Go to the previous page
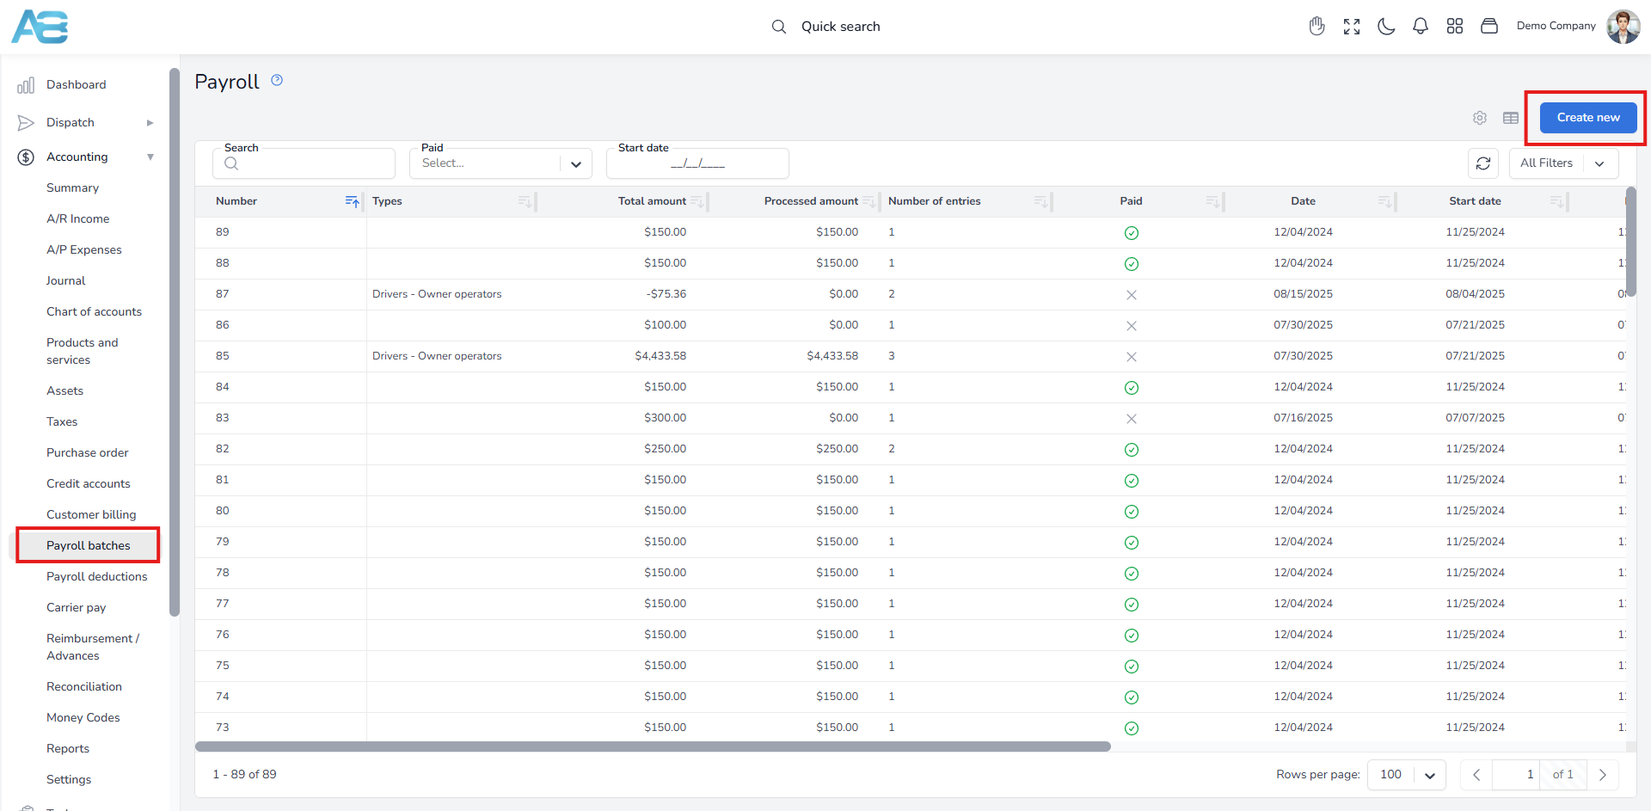Viewport: 1651px width, 811px height. (x=1476, y=775)
